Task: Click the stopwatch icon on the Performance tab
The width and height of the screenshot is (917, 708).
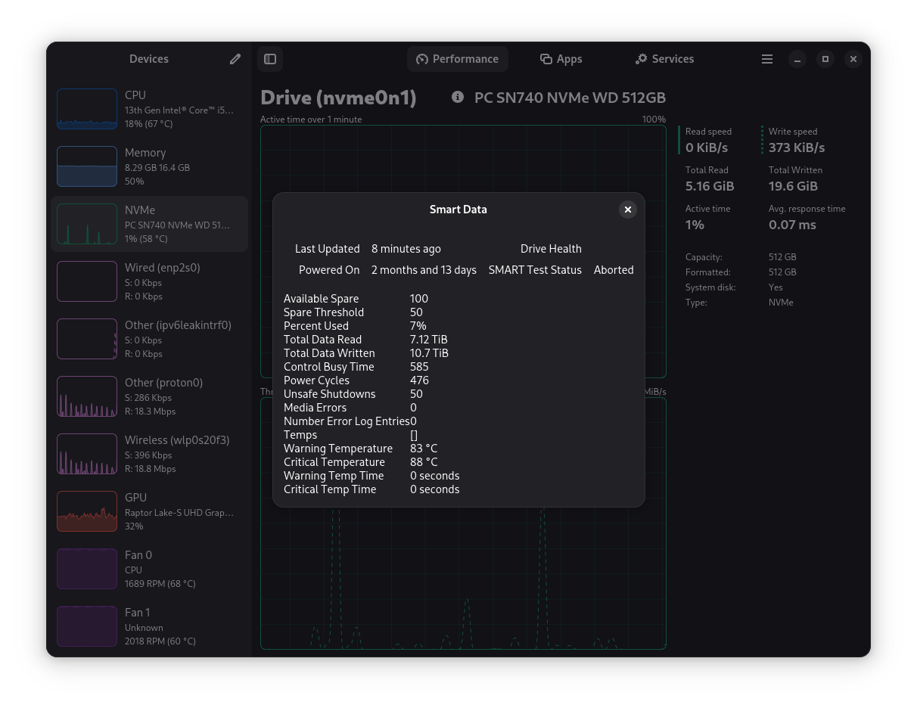Action: click(421, 59)
